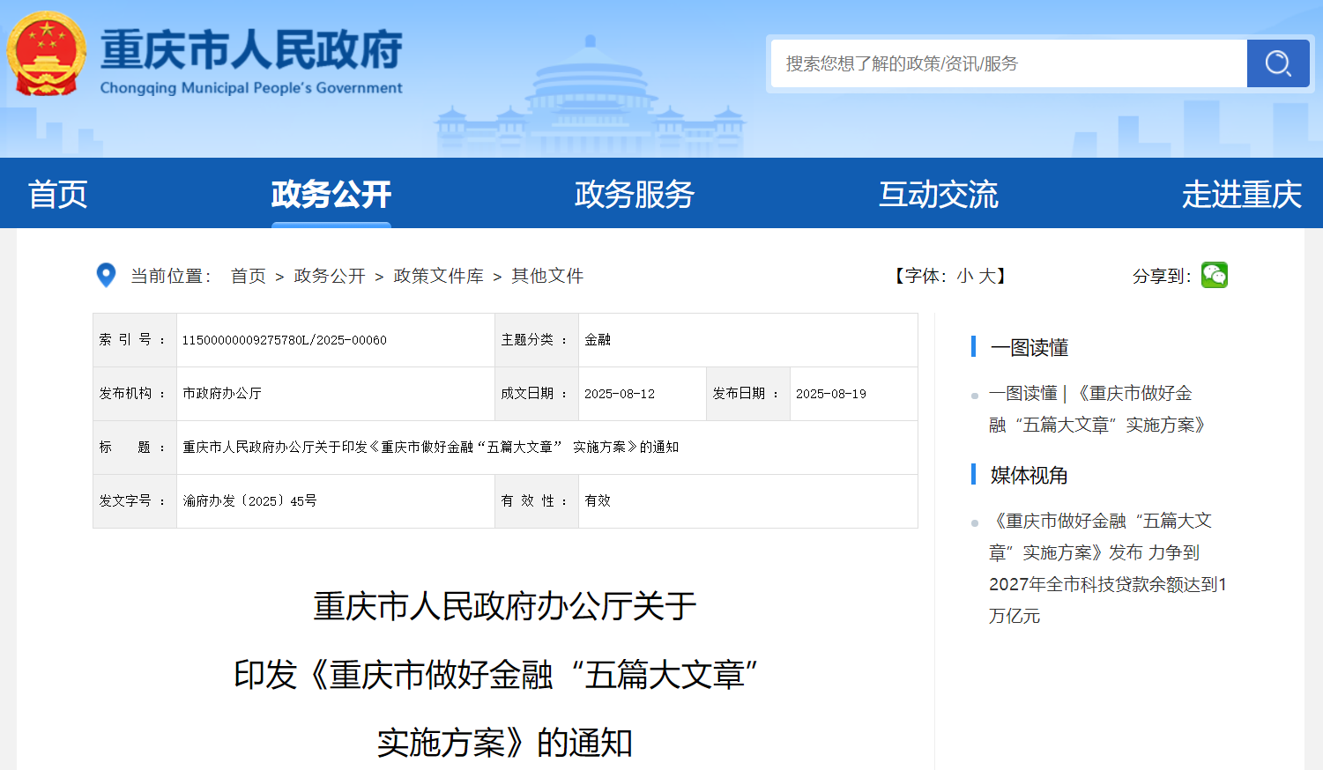Image resolution: width=1323 pixels, height=770 pixels.
Task: Open the 政务服务 navigation tab
Action: (635, 194)
